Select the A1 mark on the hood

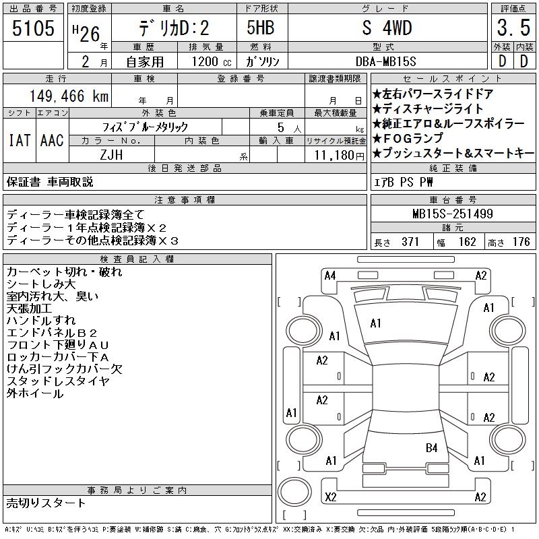click(x=375, y=323)
